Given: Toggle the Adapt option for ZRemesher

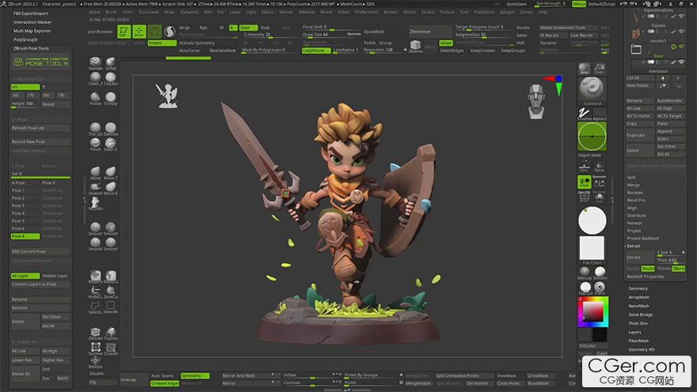Looking at the screenshot, I should tap(445, 43).
